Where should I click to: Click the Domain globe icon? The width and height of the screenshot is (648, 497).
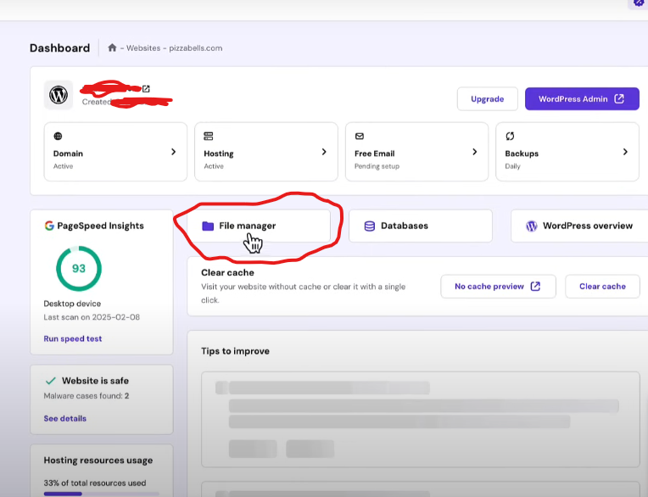pos(58,136)
